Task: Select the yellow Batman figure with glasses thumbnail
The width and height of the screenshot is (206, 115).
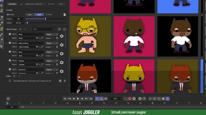Action: [90, 36]
